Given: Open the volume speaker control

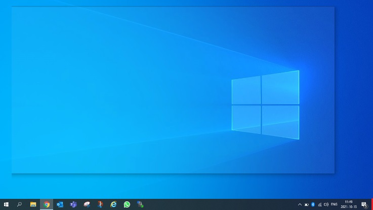Looking at the screenshot, I should coord(326,204).
